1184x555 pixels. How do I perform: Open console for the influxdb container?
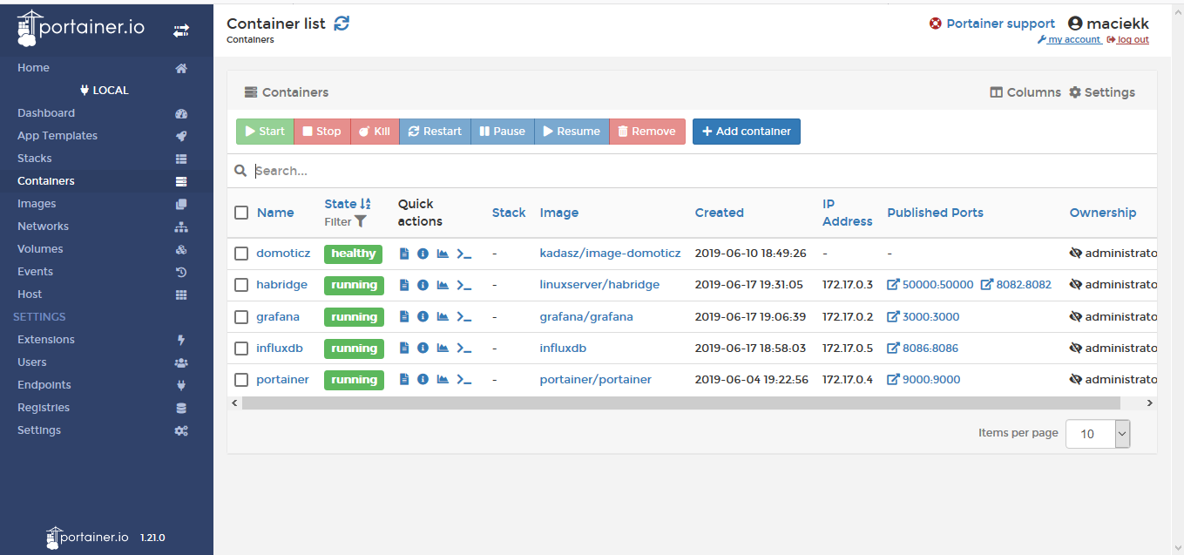[x=464, y=349]
